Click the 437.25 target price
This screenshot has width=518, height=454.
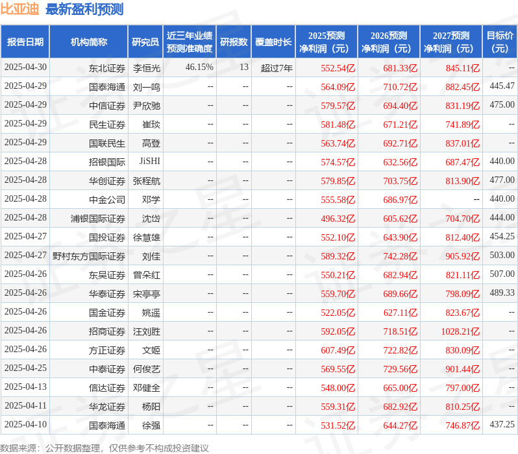coord(502,425)
